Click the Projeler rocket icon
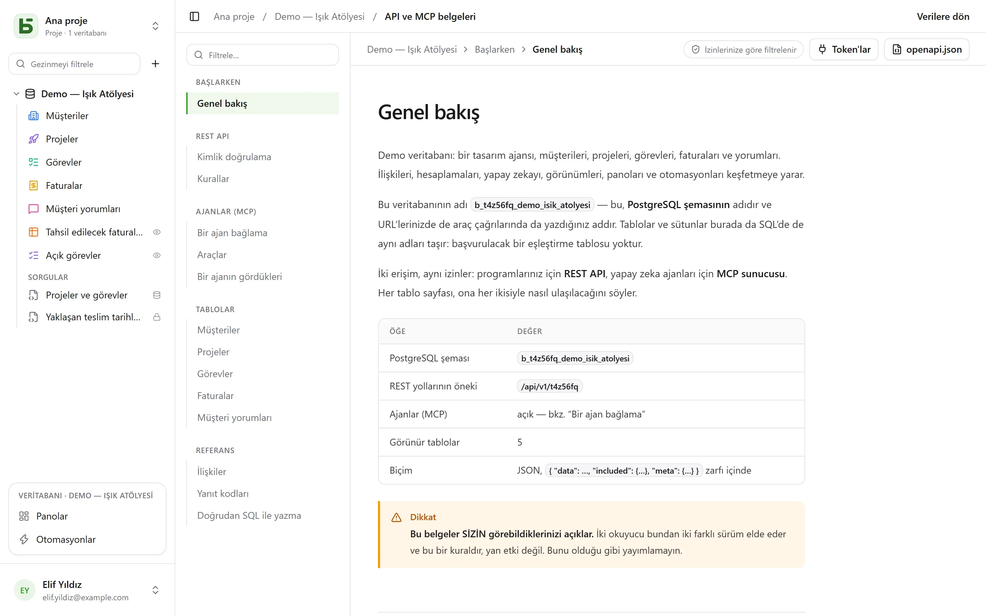This screenshot has height=616, width=986. (34, 139)
